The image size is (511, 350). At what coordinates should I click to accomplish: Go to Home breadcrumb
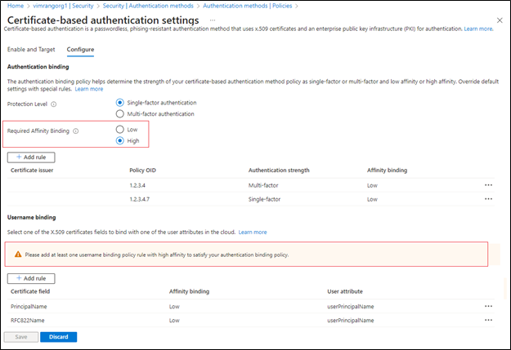(16, 6)
